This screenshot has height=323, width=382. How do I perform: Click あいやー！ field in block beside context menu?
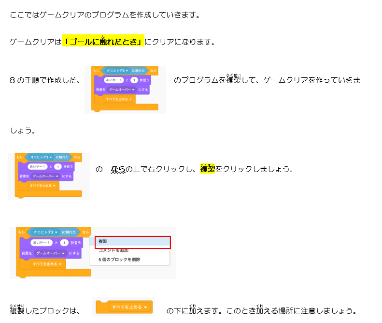[41, 243]
